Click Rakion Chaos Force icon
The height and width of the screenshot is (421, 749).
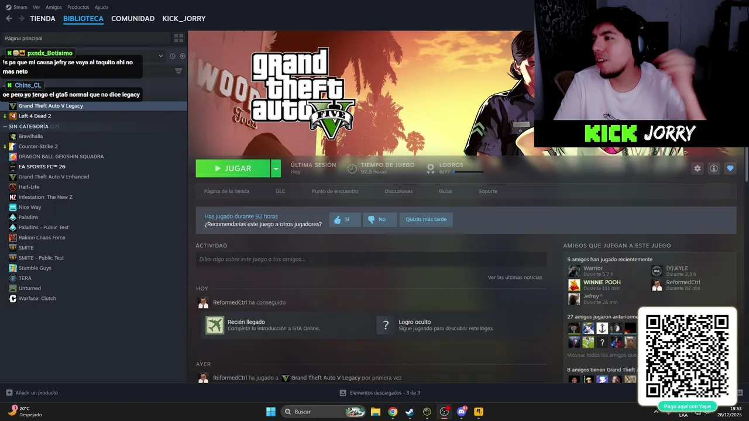(13, 237)
